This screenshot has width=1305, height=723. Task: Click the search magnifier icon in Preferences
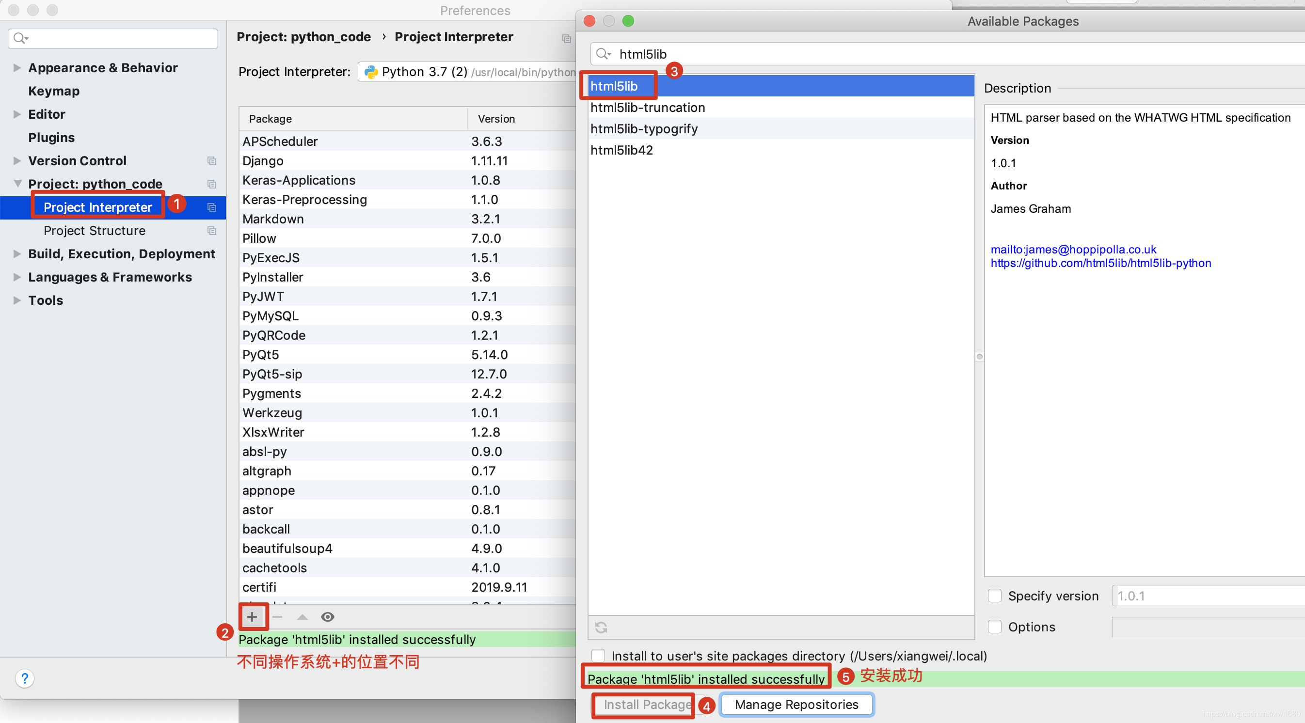[x=20, y=38]
